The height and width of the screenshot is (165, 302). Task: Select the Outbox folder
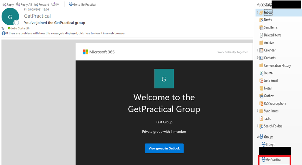coord(269,96)
